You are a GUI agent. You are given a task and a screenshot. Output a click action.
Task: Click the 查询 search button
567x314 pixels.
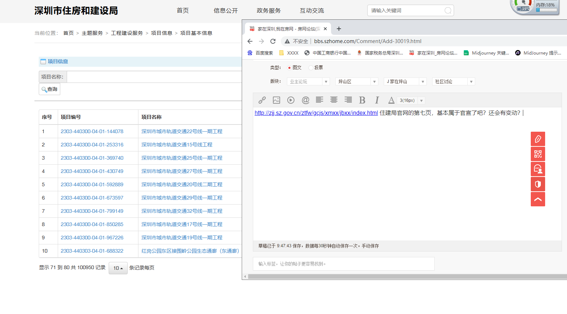click(x=49, y=89)
